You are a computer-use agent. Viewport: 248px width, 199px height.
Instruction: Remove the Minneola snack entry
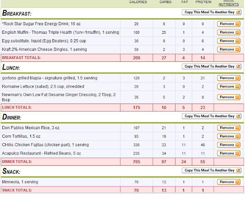click(x=229, y=182)
